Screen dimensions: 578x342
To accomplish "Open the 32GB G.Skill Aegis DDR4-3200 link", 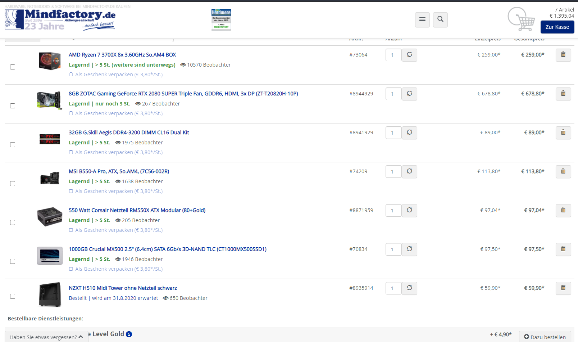I will tap(129, 132).
